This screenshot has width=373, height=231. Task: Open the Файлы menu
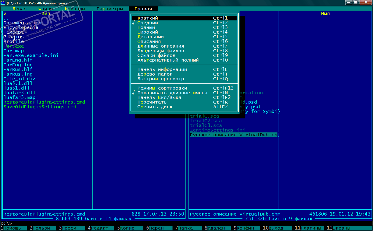coord(45,9)
